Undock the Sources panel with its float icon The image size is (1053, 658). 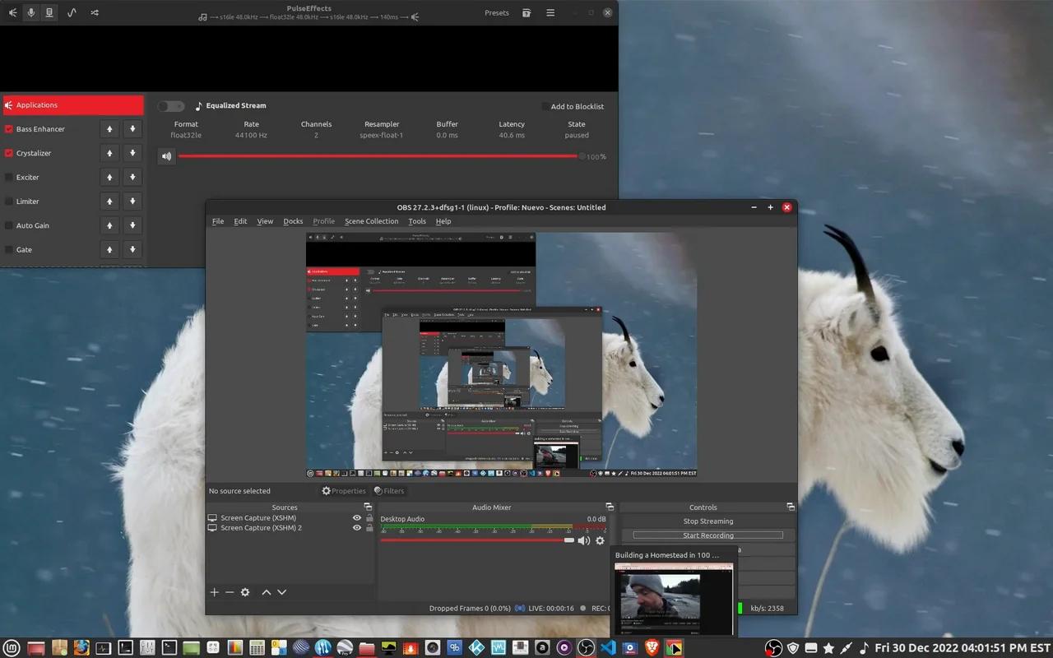[x=368, y=507]
